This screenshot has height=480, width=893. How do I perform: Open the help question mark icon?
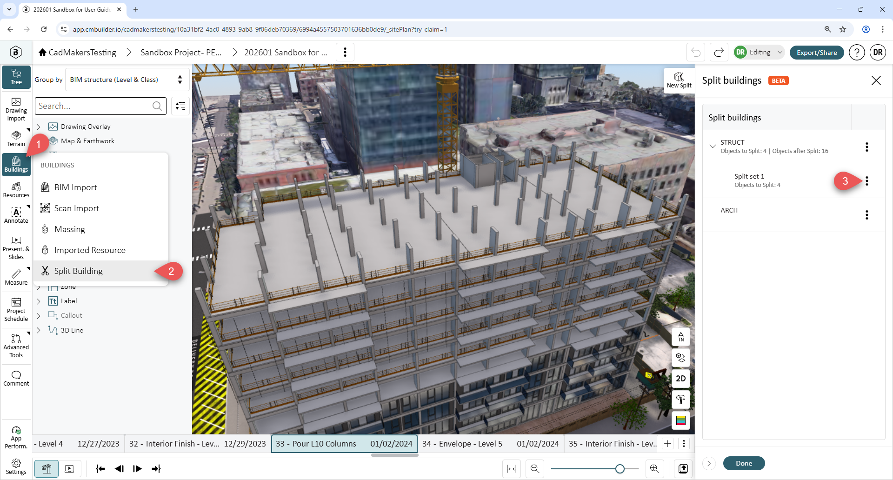857,52
